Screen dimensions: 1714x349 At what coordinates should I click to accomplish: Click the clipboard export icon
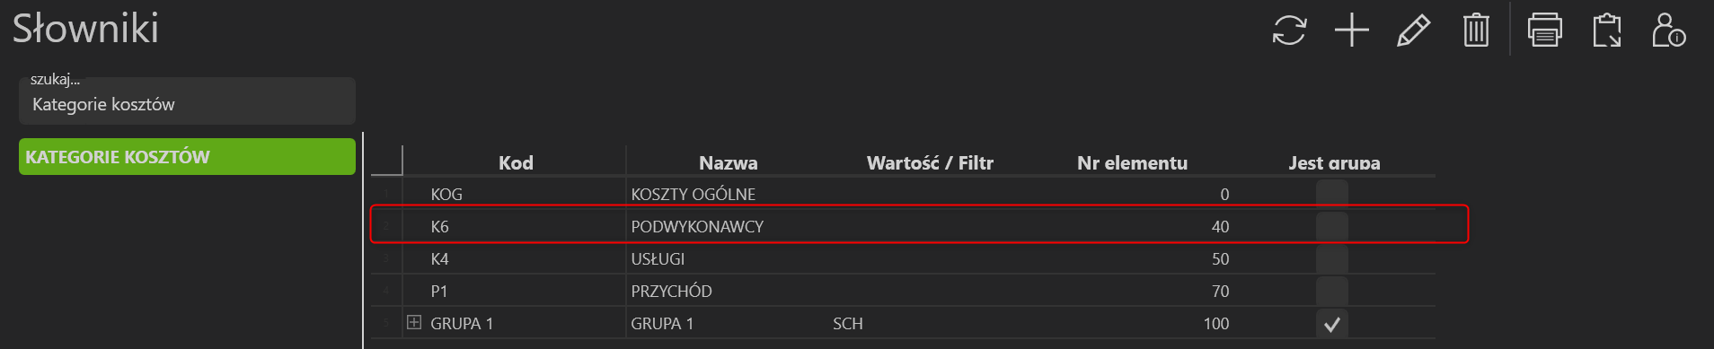[1607, 31]
